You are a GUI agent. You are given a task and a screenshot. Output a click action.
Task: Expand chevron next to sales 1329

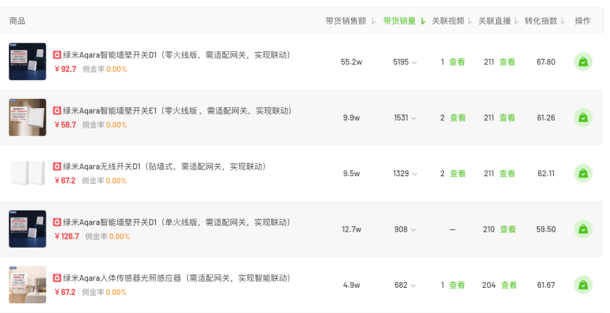click(415, 174)
